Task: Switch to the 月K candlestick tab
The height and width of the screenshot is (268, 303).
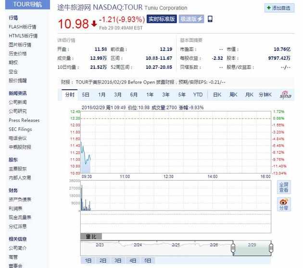Action: [x=249, y=94]
